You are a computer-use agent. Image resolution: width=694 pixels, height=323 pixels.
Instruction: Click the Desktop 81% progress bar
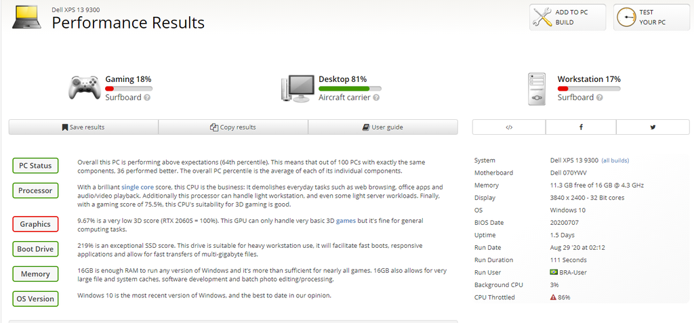click(x=350, y=89)
